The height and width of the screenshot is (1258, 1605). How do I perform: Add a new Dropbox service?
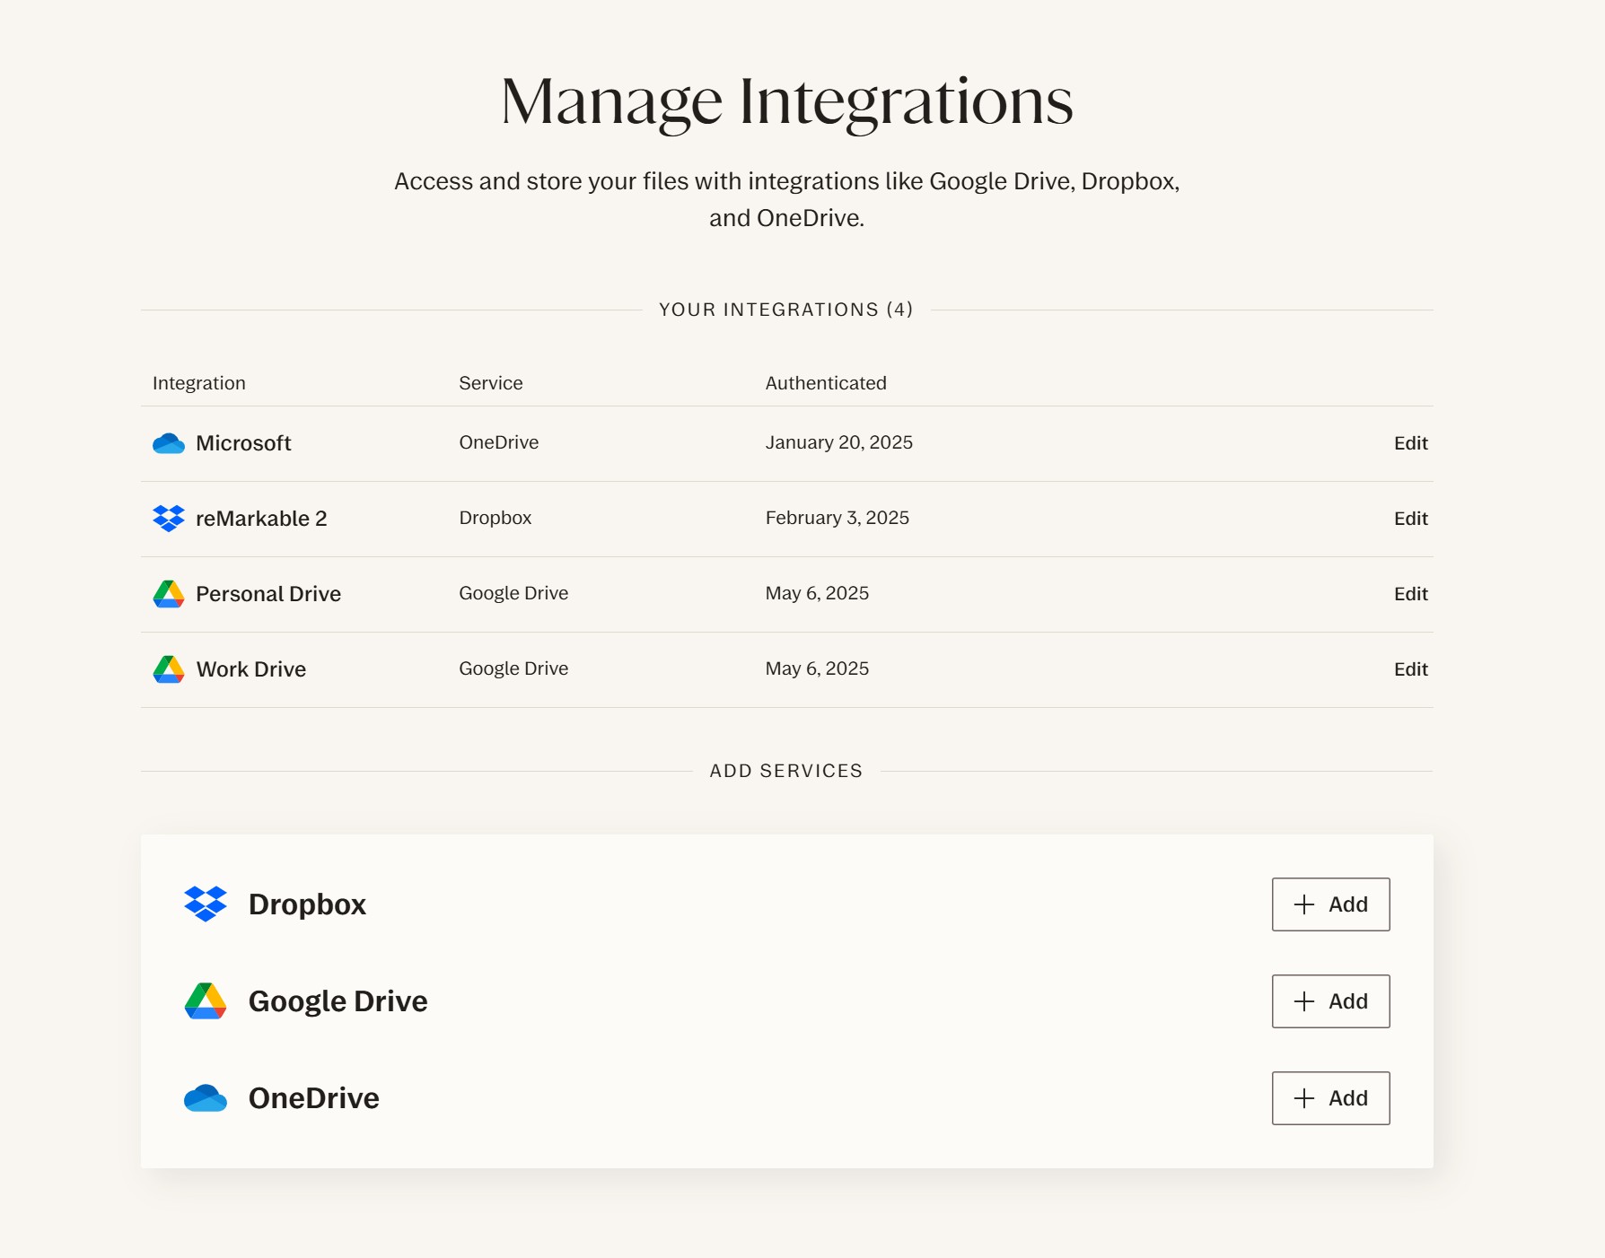tap(1330, 904)
